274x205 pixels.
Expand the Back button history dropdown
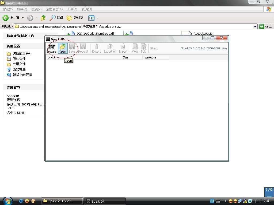23,18
